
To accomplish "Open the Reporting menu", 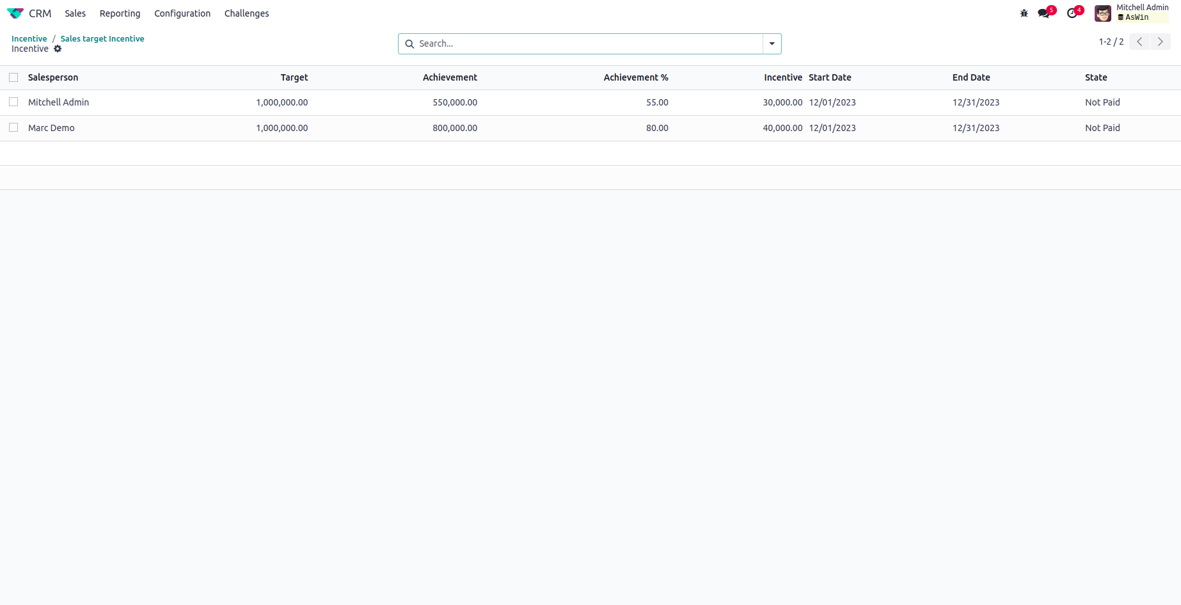I will 120,13.
